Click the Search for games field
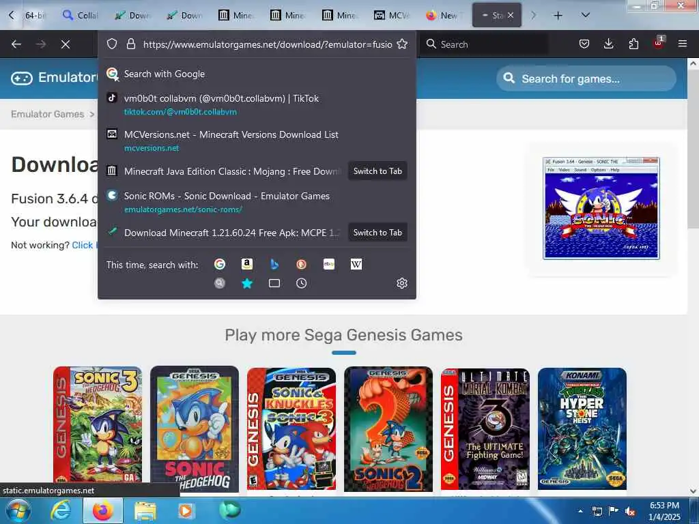This screenshot has height=524, width=699. coord(586,78)
